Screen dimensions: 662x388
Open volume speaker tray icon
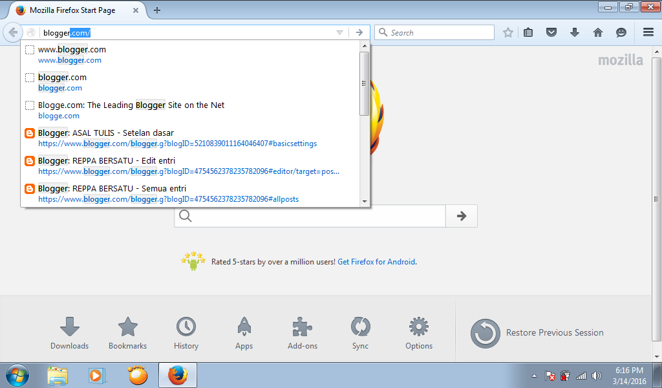click(597, 376)
